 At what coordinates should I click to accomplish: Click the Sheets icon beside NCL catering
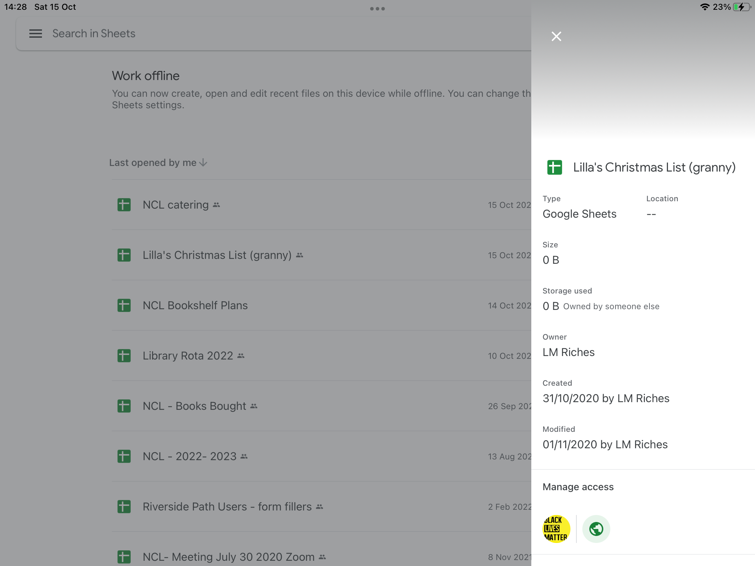point(124,205)
